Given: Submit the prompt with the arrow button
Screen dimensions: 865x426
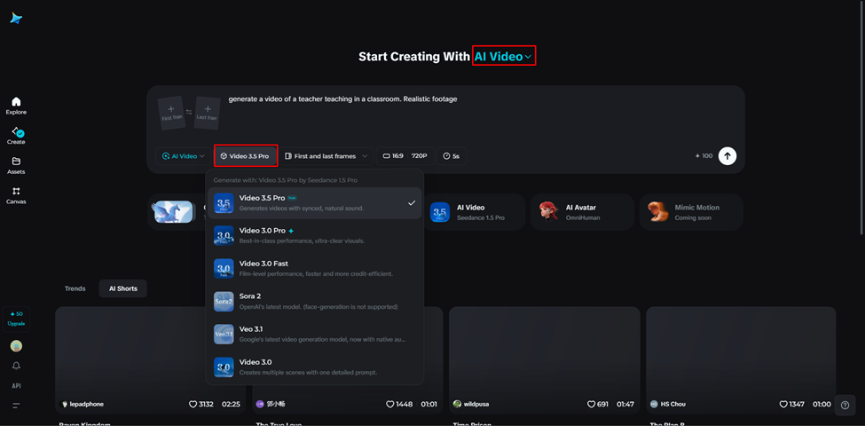Looking at the screenshot, I should 727,156.
